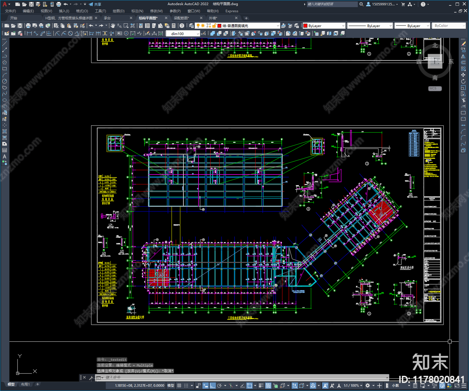469x391 pixels.
Task: Open the annotation scale 1:1 / 100% dropdown
Action: tap(353, 385)
